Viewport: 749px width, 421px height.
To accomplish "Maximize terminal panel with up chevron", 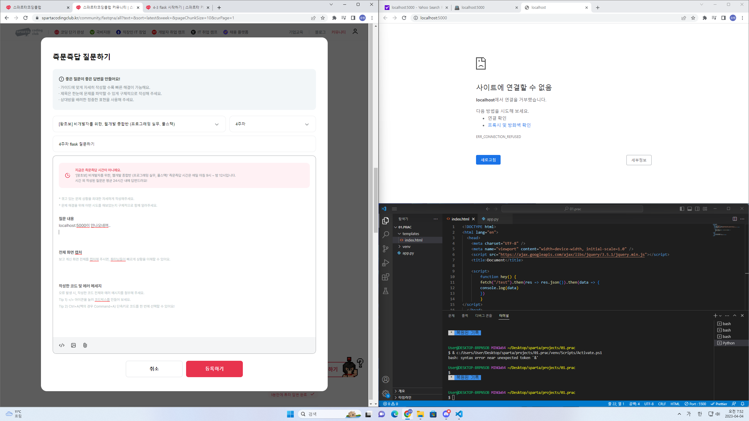I will point(735,315).
